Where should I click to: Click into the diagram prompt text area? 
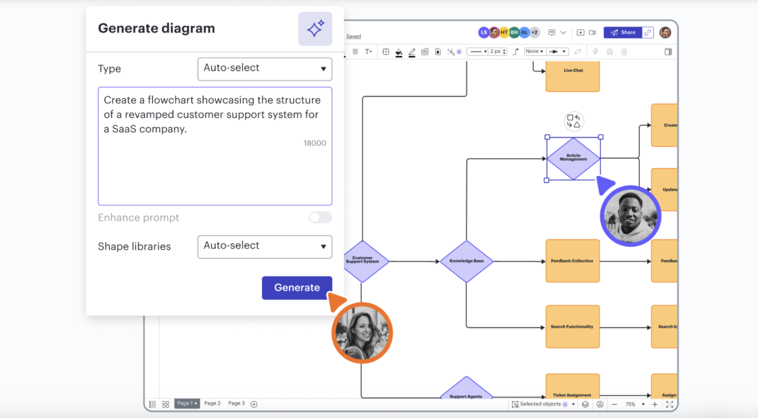(215, 146)
